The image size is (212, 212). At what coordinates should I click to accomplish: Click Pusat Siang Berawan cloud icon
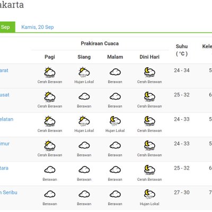pyautogui.click(x=84, y=96)
